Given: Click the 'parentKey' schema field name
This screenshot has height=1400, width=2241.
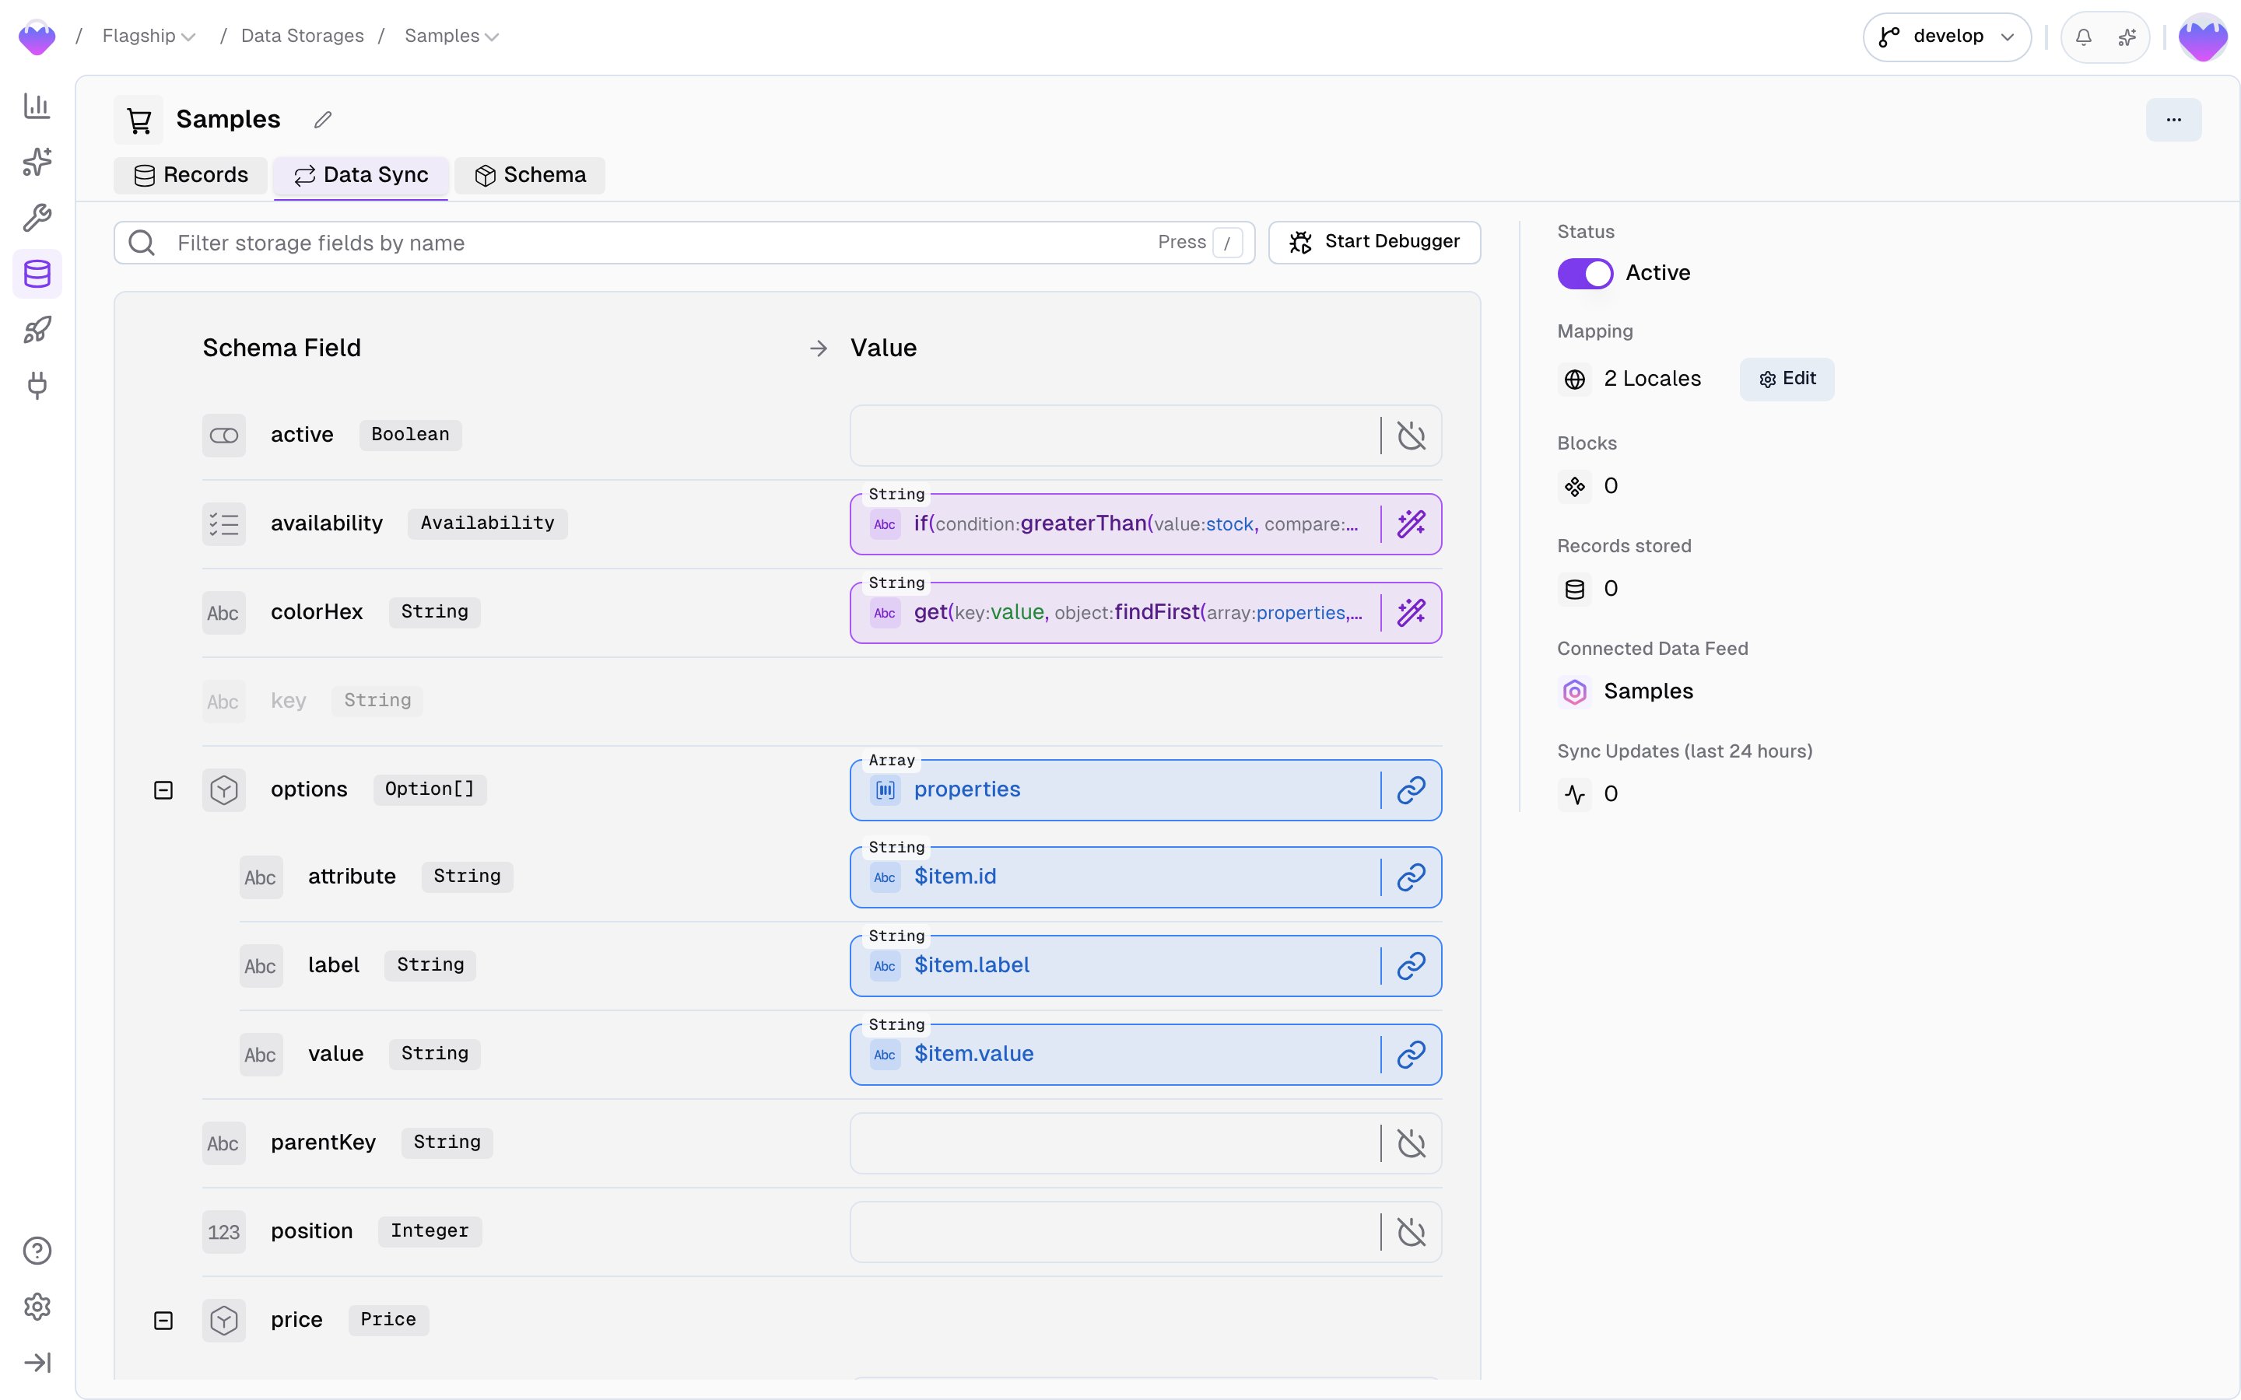Looking at the screenshot, I should (x=323, y=1143).
